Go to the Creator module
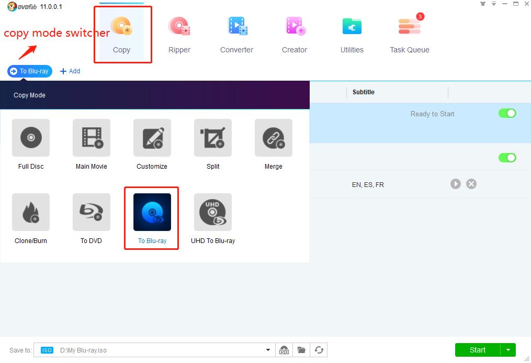Screen dimensions: 531x363 pos(295,35)
